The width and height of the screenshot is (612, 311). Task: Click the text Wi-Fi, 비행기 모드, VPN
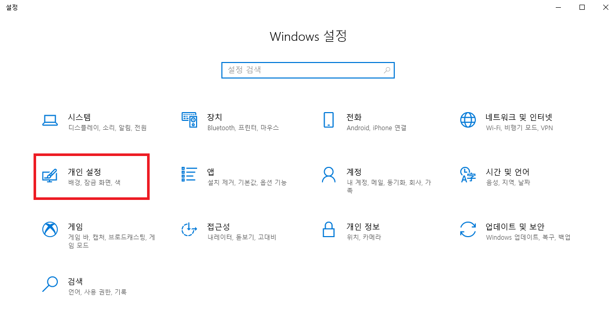tap(520, 128)
